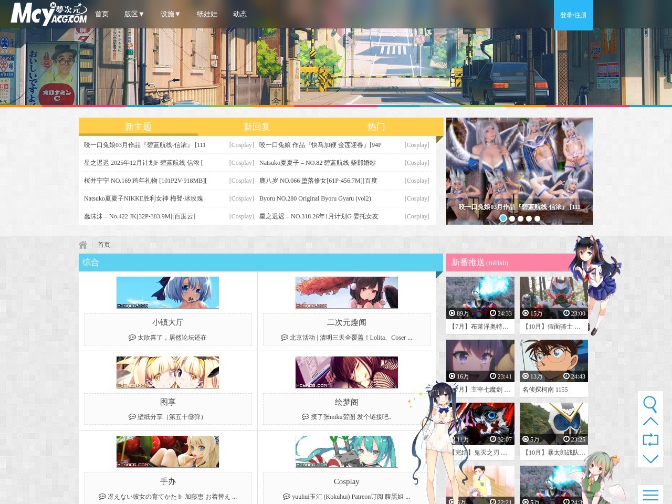
Task: Click the play icon on the 布莱泽奥特曼 video thumbnail
Action: pos(452,313)
